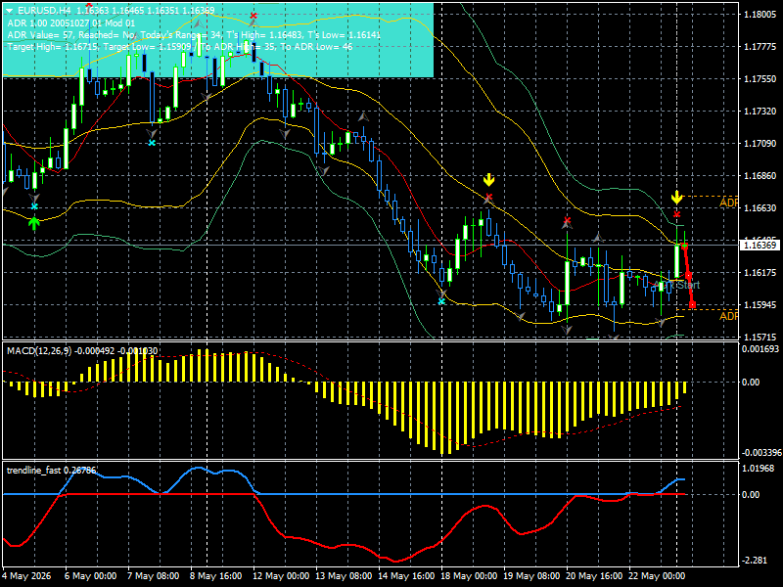The height and width of the screenshot is (587, 783).
Task: Click the -0.003396 MACD scale value
Action: (760, 453)
